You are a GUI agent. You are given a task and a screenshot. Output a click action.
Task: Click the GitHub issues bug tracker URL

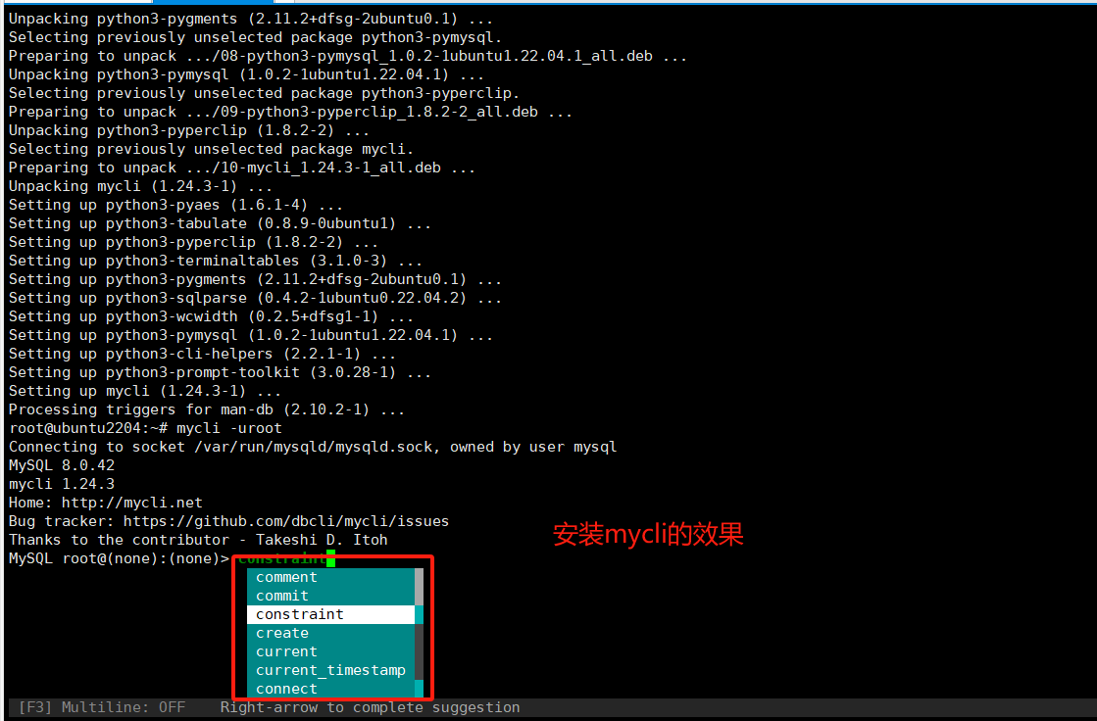tap(286, 521)
